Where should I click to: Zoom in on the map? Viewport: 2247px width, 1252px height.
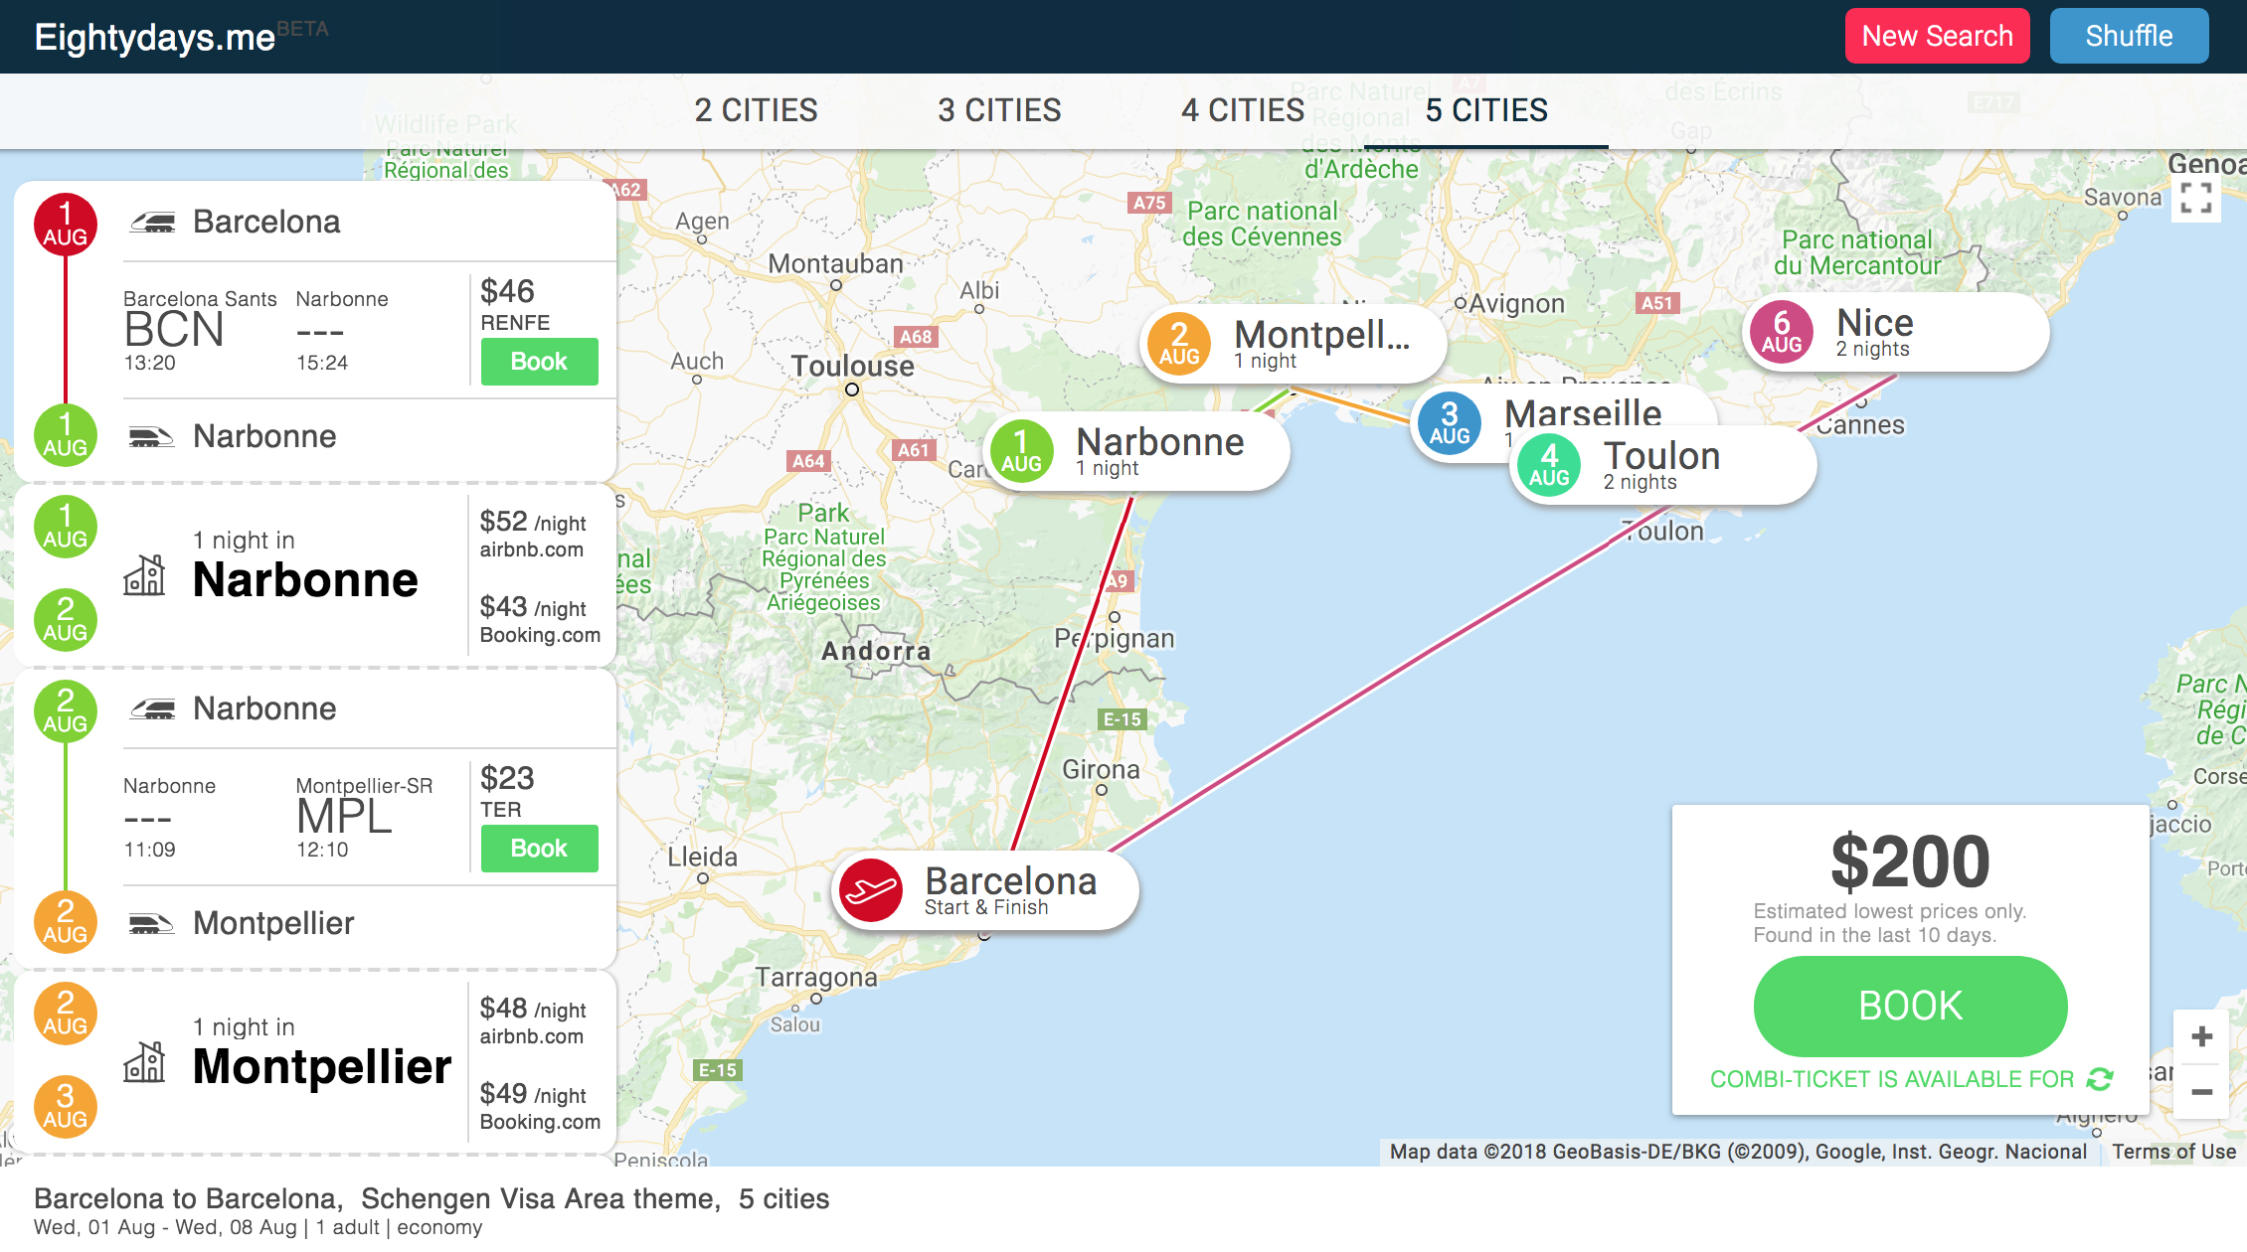[2201, 1036]
